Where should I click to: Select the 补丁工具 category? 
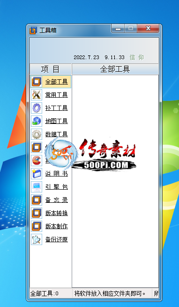[x=57, y=108]
